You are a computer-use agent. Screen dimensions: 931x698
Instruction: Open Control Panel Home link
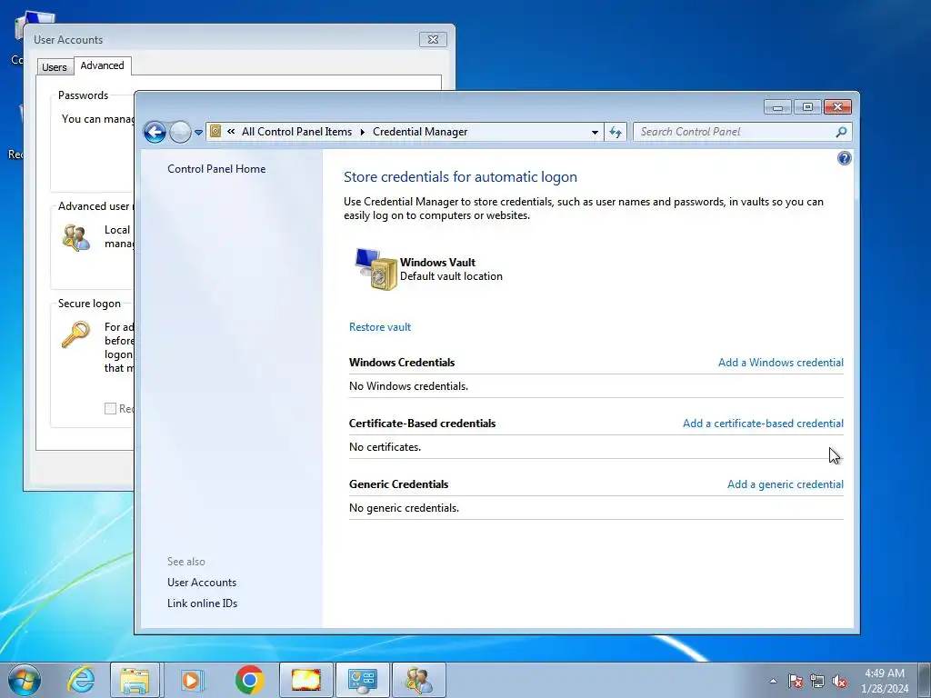point(216,168)
